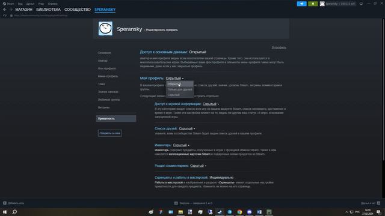Go forward with the right arrow

point(11,10)
